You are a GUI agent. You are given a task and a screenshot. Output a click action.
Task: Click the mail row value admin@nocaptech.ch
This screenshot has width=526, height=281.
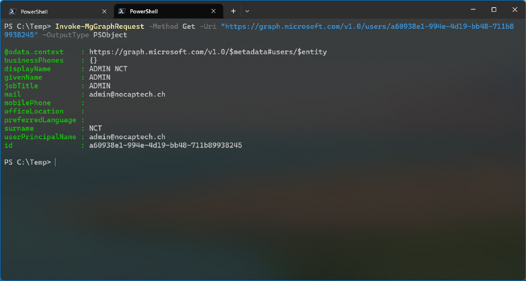point(127,95)
